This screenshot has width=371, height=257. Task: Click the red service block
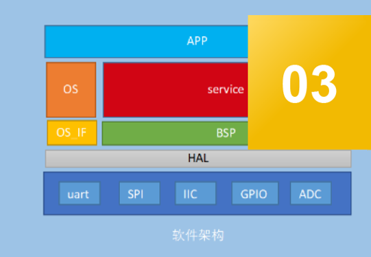176,90
